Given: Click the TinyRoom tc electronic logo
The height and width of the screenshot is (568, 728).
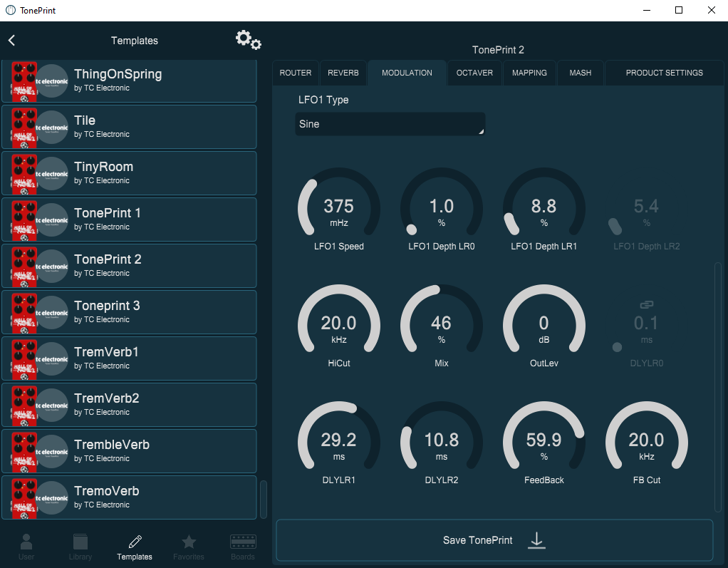Looking at the screenshot, I should tap(52, 174).
